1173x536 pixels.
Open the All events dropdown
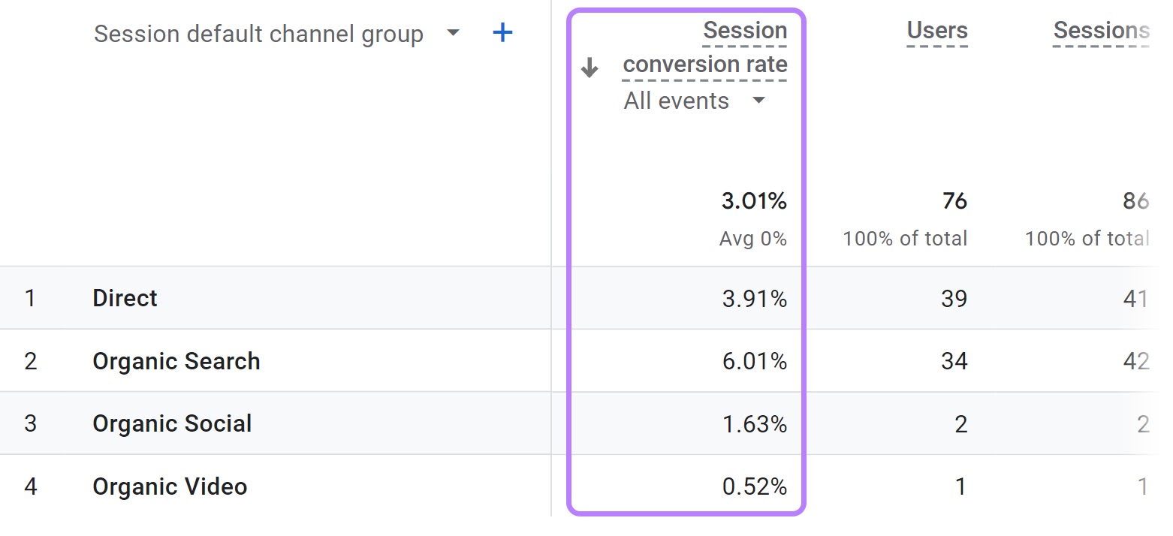(x=695, y=100)
